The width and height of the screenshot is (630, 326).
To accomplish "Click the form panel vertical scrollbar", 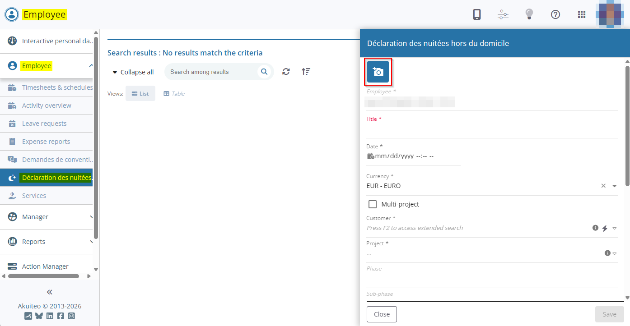I will click(x=627, y=126).
